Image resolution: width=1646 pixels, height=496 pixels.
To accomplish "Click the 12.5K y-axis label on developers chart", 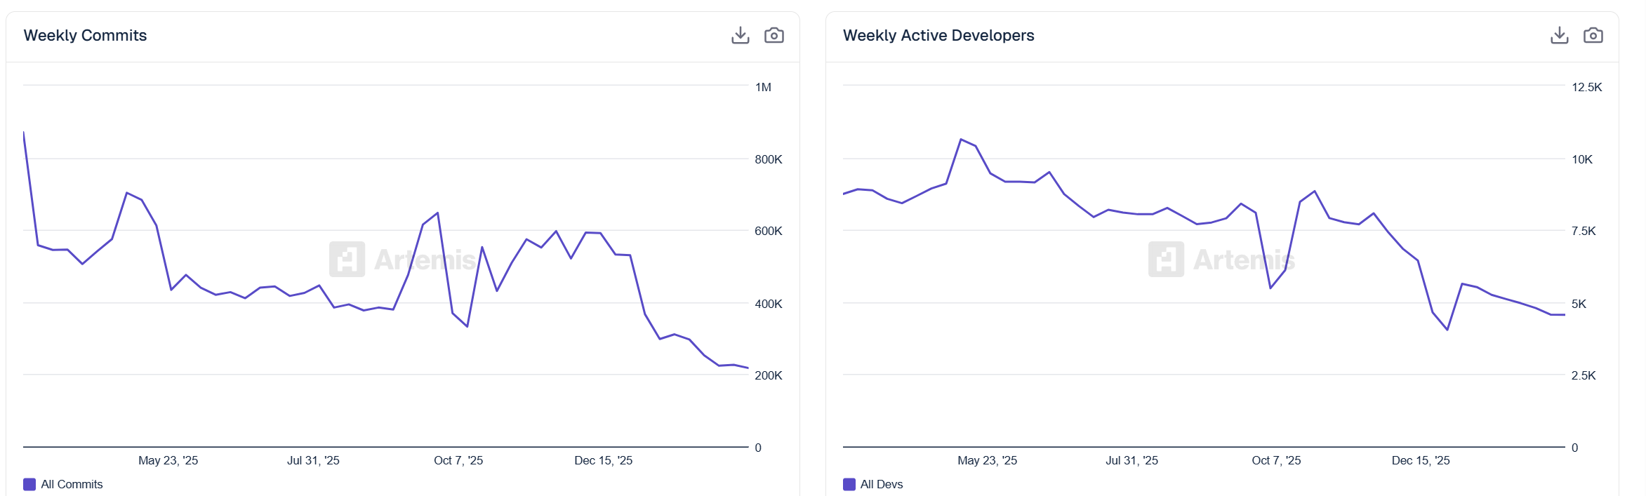I will [x=1586, y=87].
